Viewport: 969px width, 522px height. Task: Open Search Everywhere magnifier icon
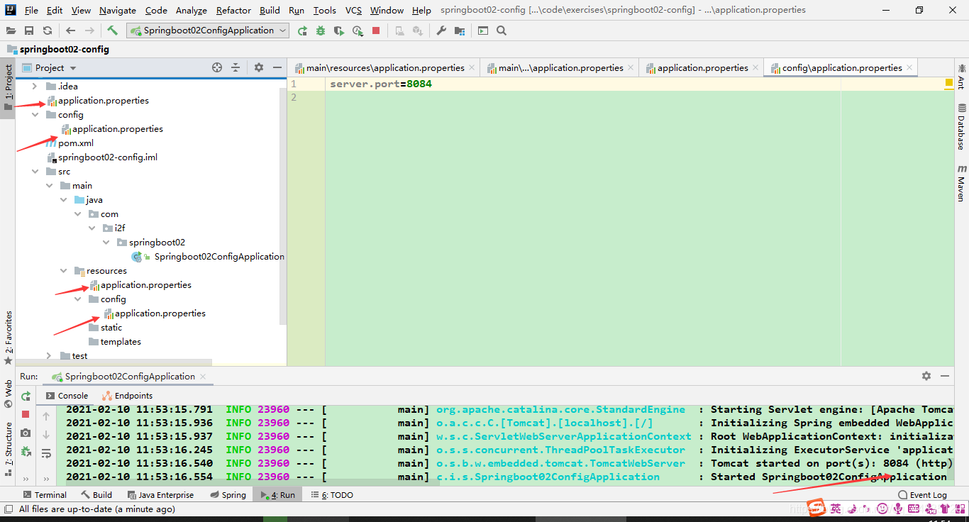tap(502, 30)
